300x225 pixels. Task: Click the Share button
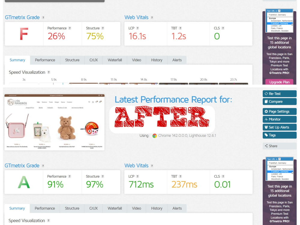tap(280, 146)
